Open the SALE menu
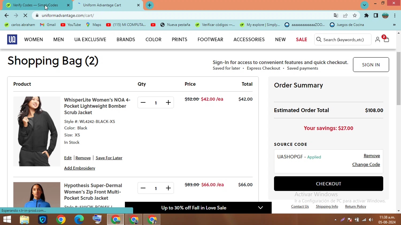This screenshot has width=401, height=225. click(x=301, y=40)
